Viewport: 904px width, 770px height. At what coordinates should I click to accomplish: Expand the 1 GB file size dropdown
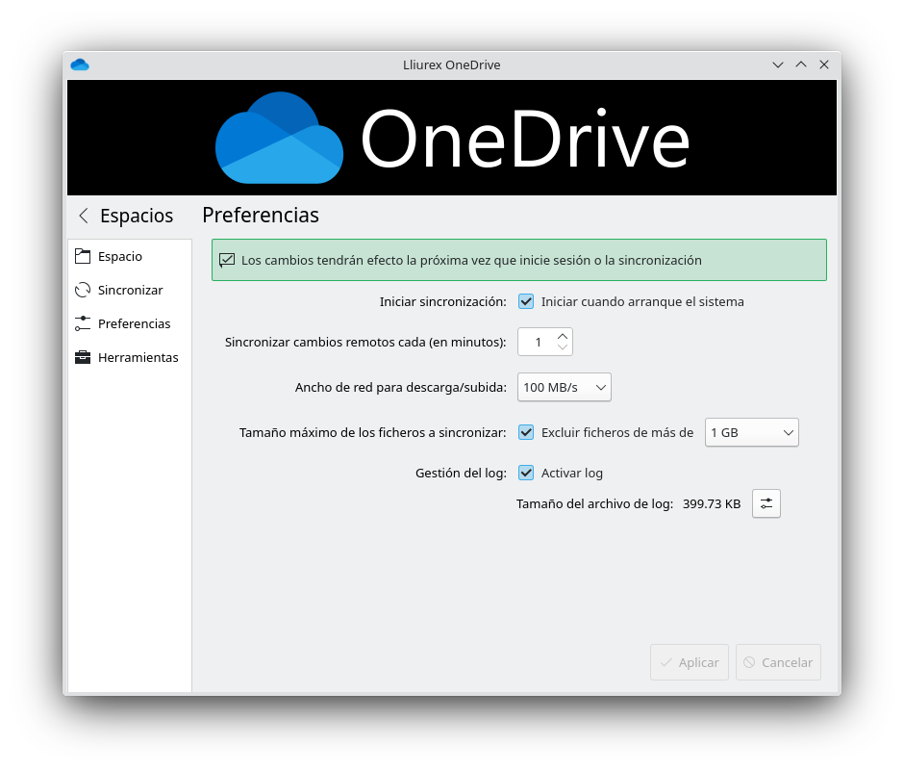click(752, 433)
